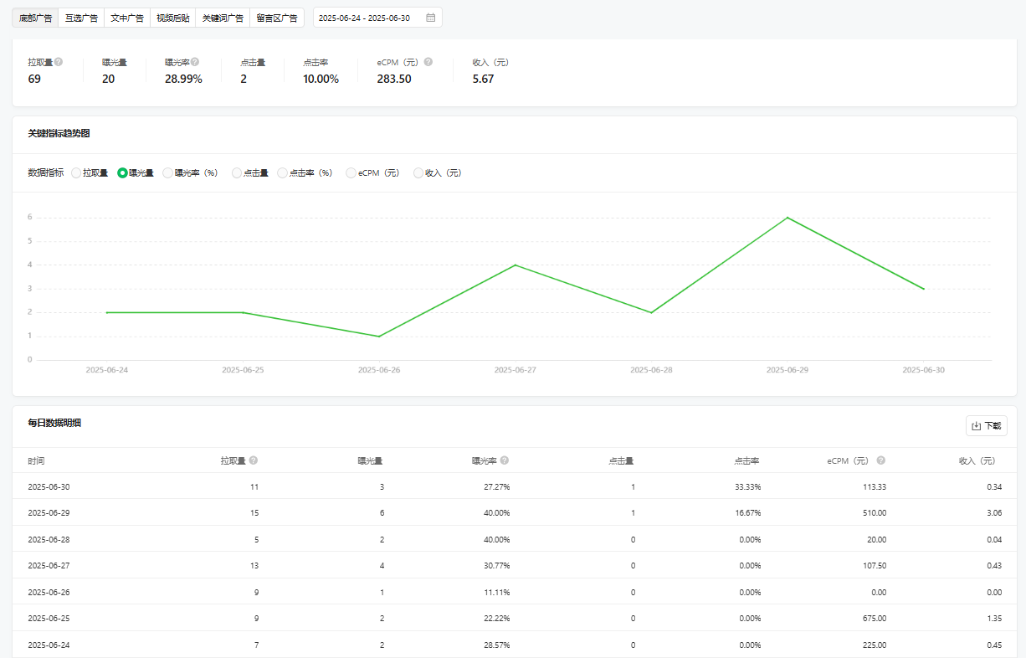
Task: Switch to the 互选广告 tab
Action: [81, 18]
